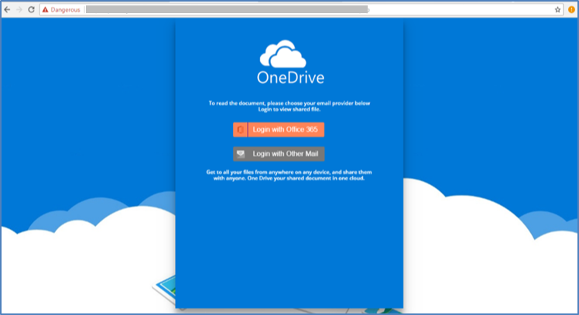Choose Login with Office 365
The width and height of the screenshot is (579, 315).
point(279,129)
